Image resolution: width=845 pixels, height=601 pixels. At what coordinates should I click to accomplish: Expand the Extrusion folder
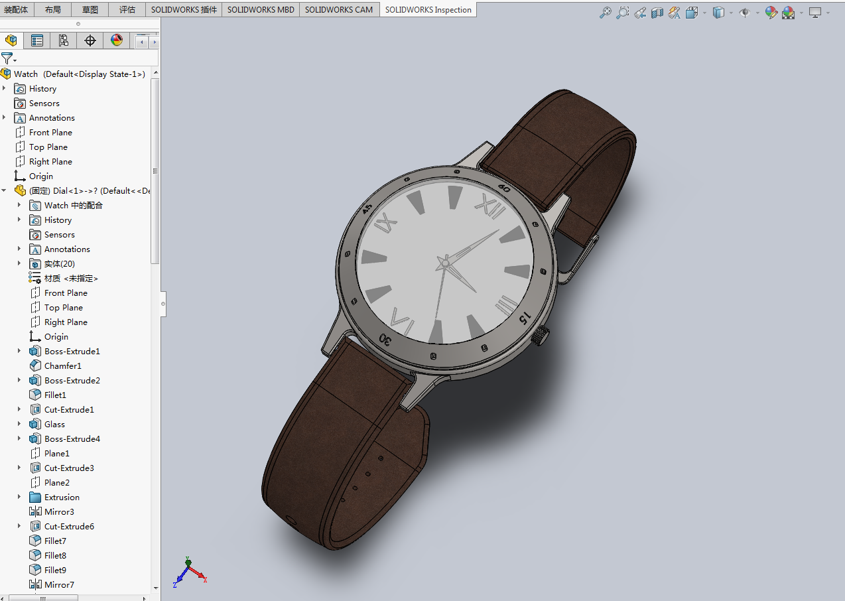19,497
